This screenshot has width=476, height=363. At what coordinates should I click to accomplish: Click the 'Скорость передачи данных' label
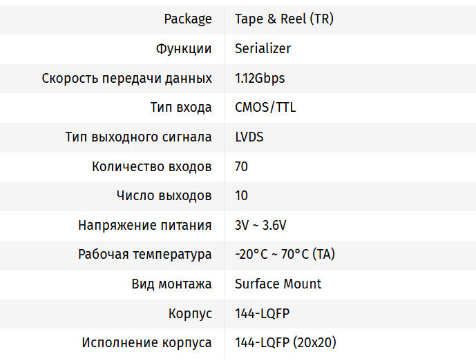coord(127,79)
